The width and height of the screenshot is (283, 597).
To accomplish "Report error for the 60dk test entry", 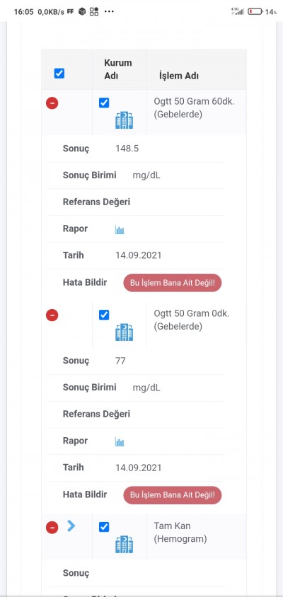I will pos(172,283).
